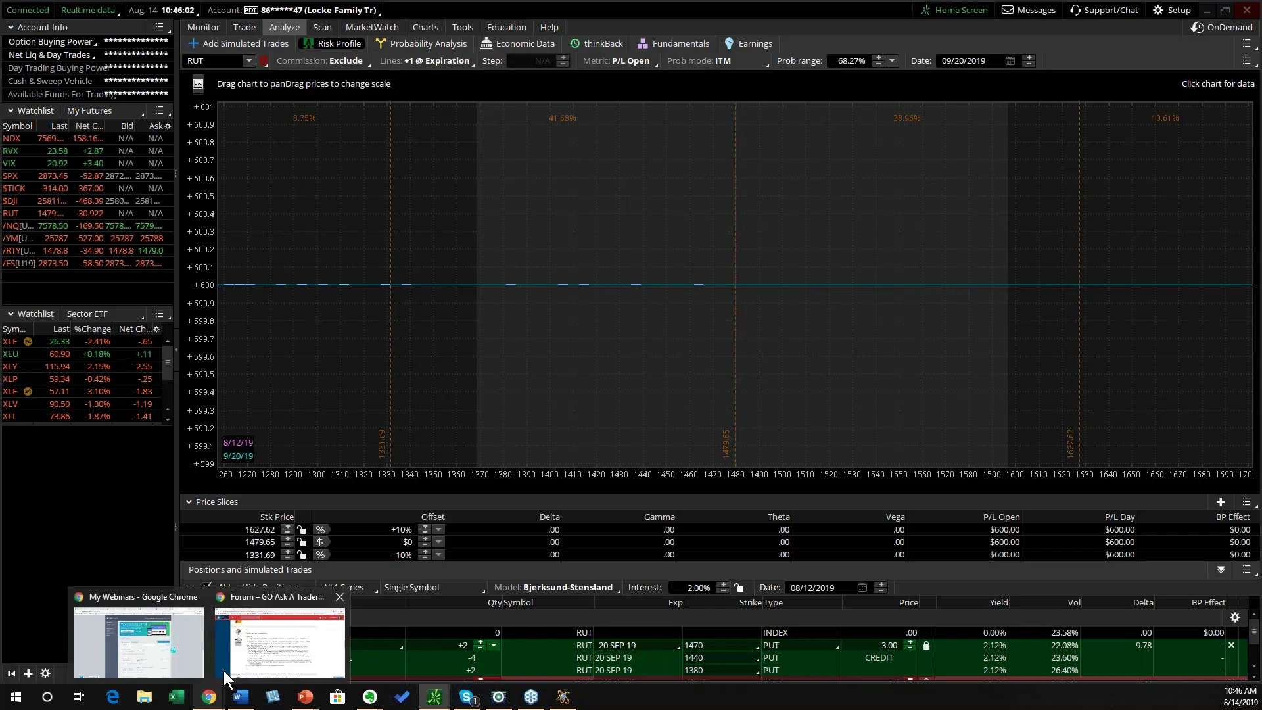Open My Futures watchlist column settings gear
Viewport: 1262px width, 710px height.
click(168, 126)
